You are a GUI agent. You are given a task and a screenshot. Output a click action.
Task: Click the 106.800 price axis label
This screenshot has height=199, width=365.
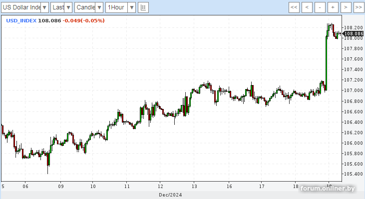(x=354, y=101)
